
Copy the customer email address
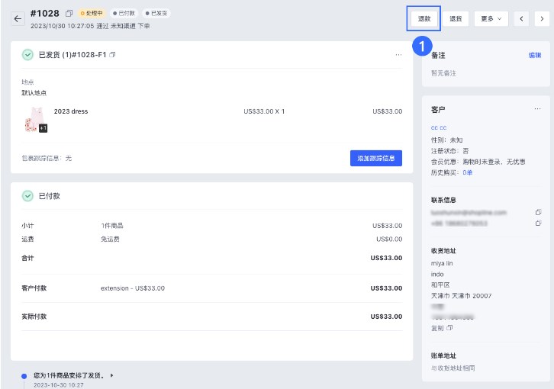[538, 212]
